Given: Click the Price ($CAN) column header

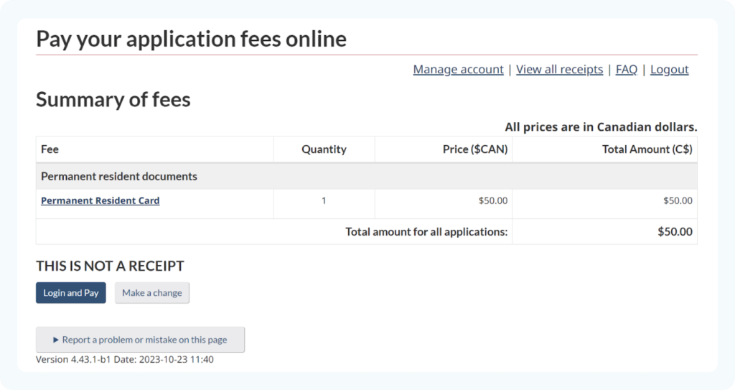Looking at the screenshot, I should [474, 149].
